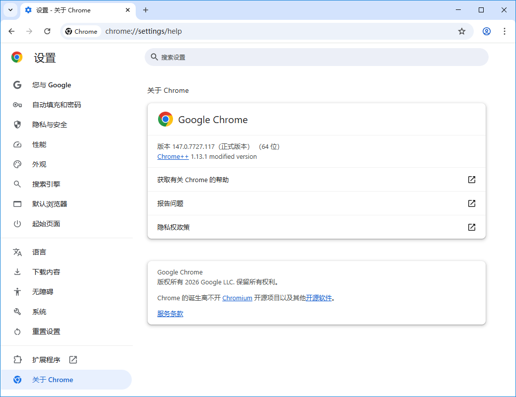Click external link icon for 报告问题
The width and height of the screenshot is (516, 397).
pyautogui.click(x=472, y=203)
